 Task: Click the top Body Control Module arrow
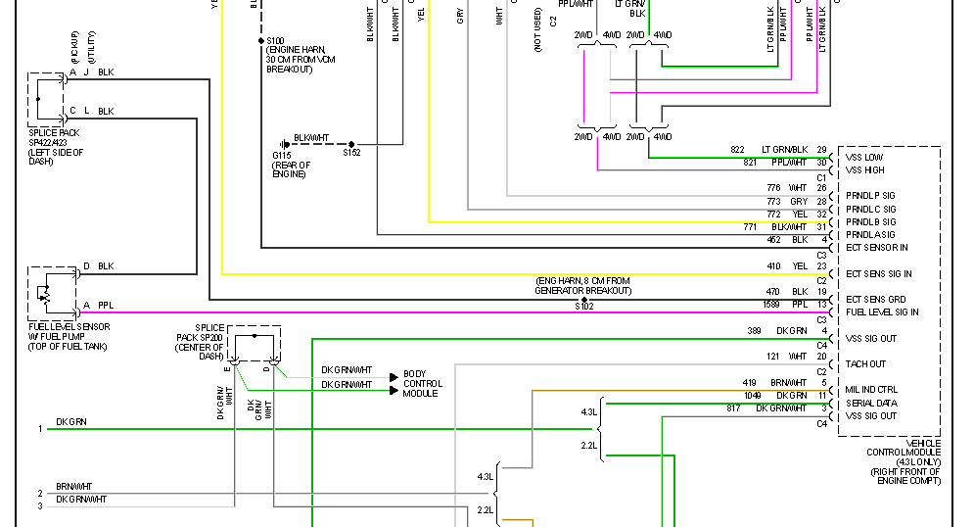394,377
